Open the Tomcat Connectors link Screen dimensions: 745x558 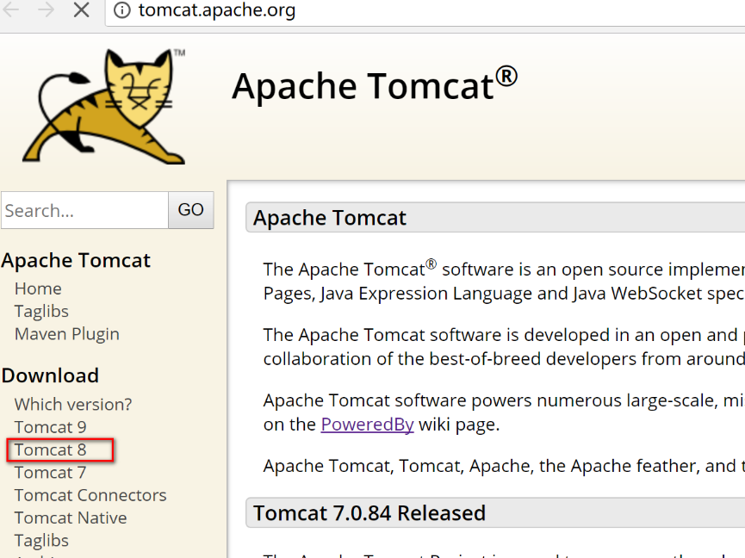point(90,495)
